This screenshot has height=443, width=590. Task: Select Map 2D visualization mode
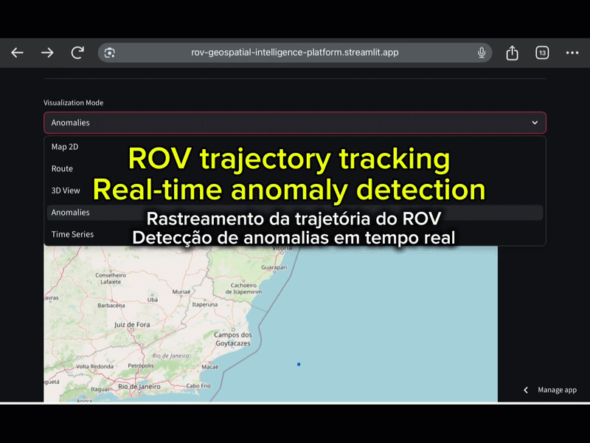72,146
